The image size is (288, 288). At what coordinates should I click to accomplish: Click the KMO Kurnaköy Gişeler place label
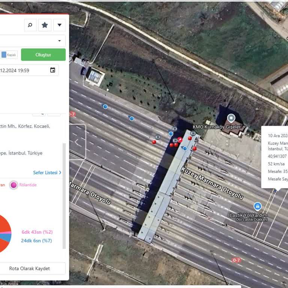tap(216, 127)
